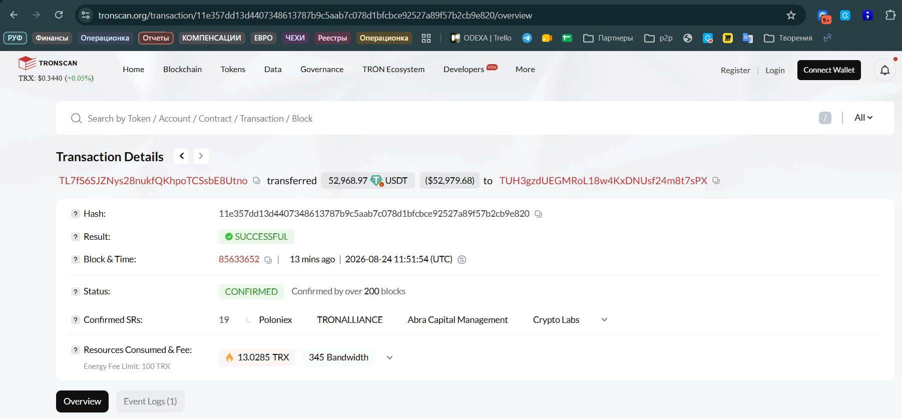Click the Connect Wallet button
The height and width of the screenshot is (419, 902).
pos(829,70)
